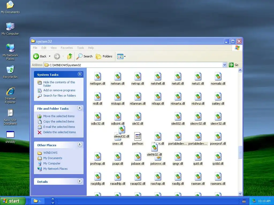Select the perfmon file icon
Screen dimensions: 274x205
coord(138,136)
